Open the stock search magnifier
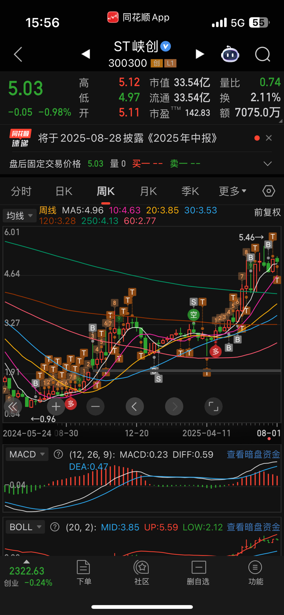284x615 pixels. [x=263, y=54]
